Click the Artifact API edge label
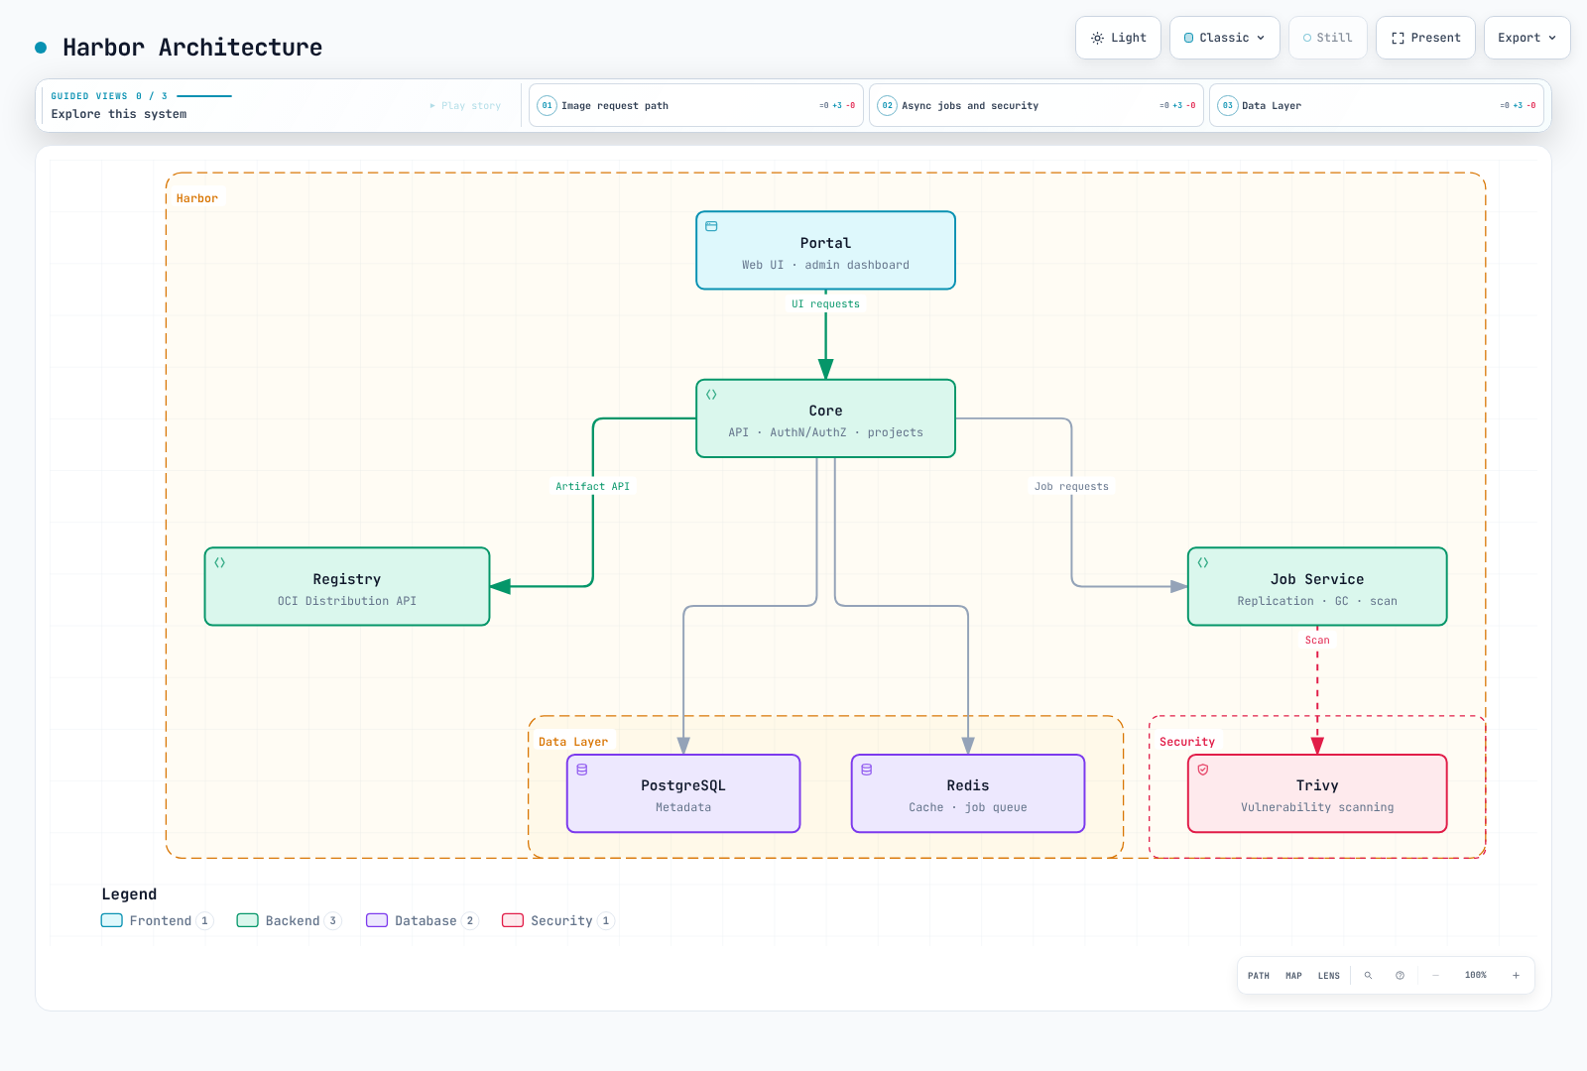Viewport: 1587px width, 1071px height. coord(592,486)
